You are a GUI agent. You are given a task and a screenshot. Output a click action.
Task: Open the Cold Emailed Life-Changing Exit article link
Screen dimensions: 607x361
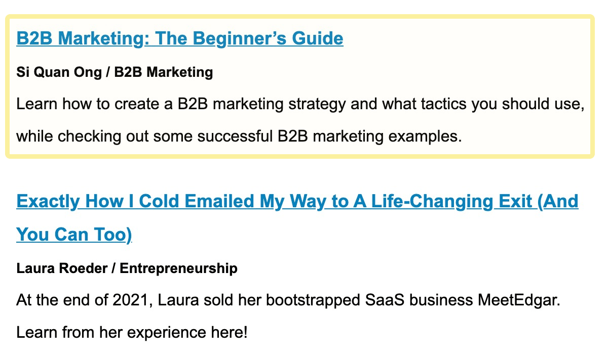pos(297,201)
